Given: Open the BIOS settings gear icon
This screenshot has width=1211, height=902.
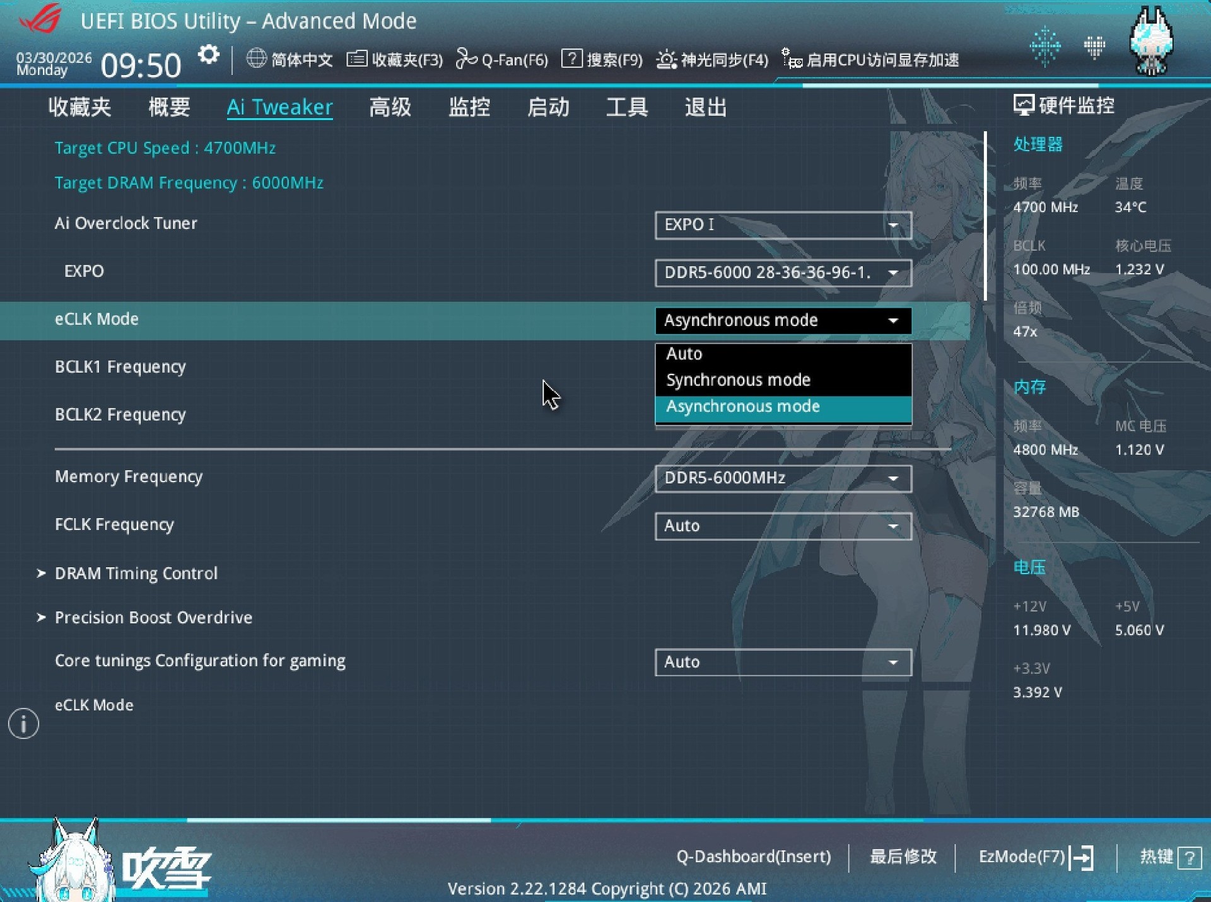Looking at the screenshot, I should 208,55.
